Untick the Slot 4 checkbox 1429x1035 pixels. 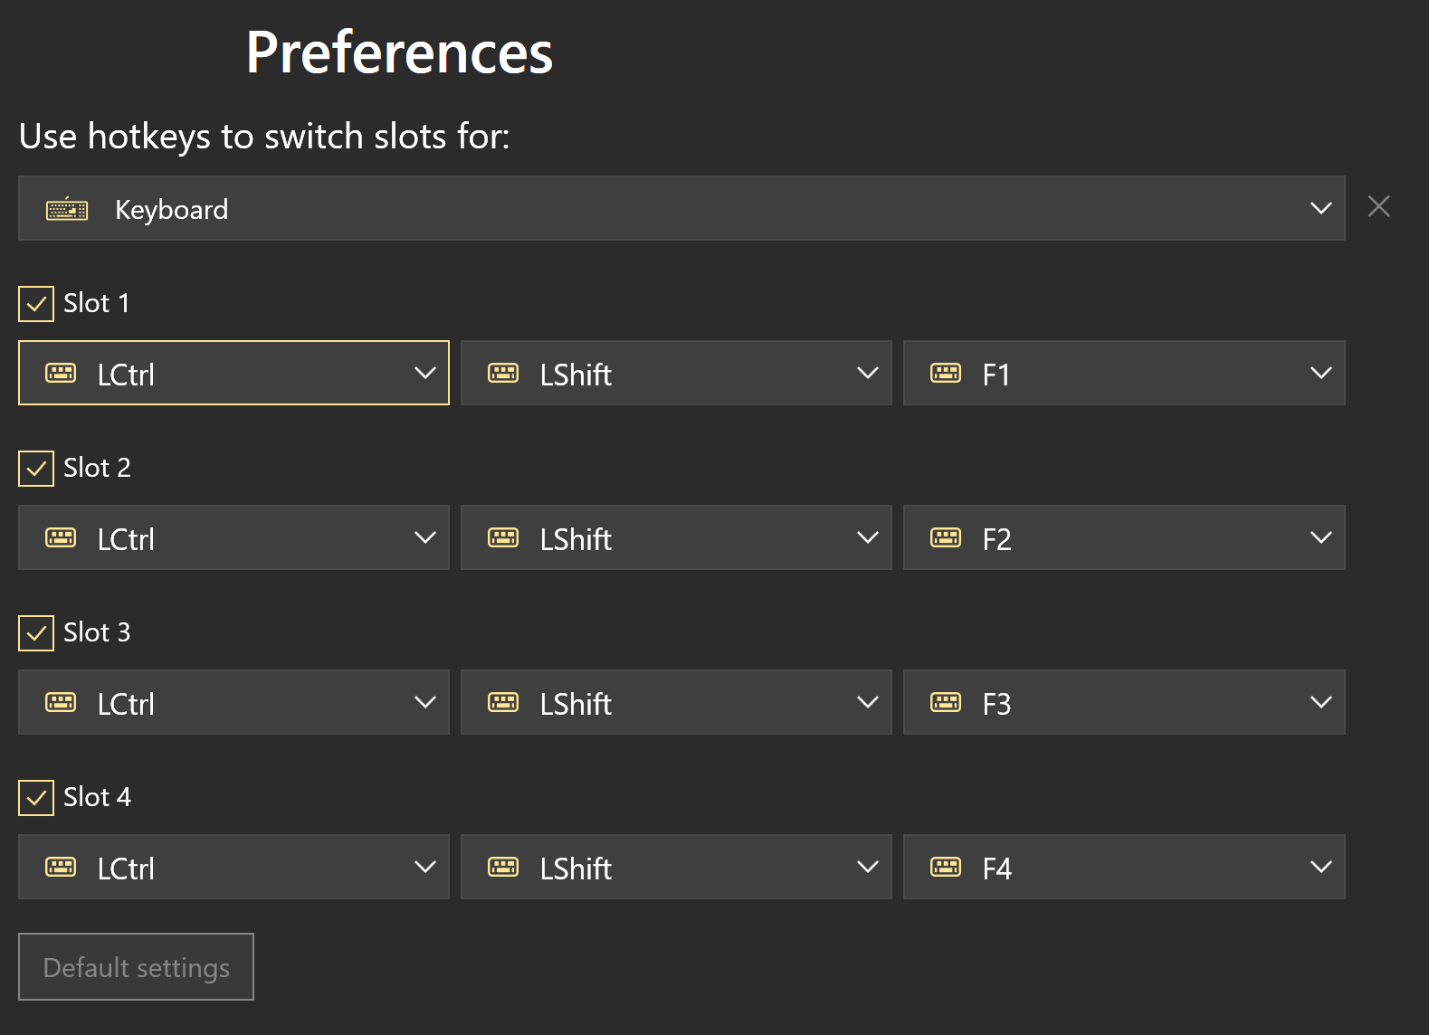coord(36,798)
